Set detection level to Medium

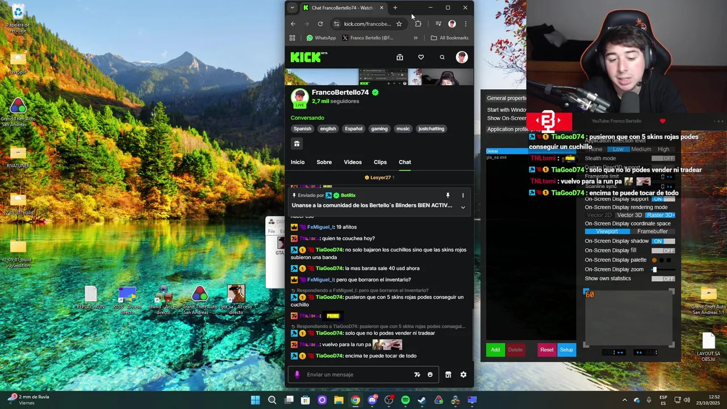[641, 149]
